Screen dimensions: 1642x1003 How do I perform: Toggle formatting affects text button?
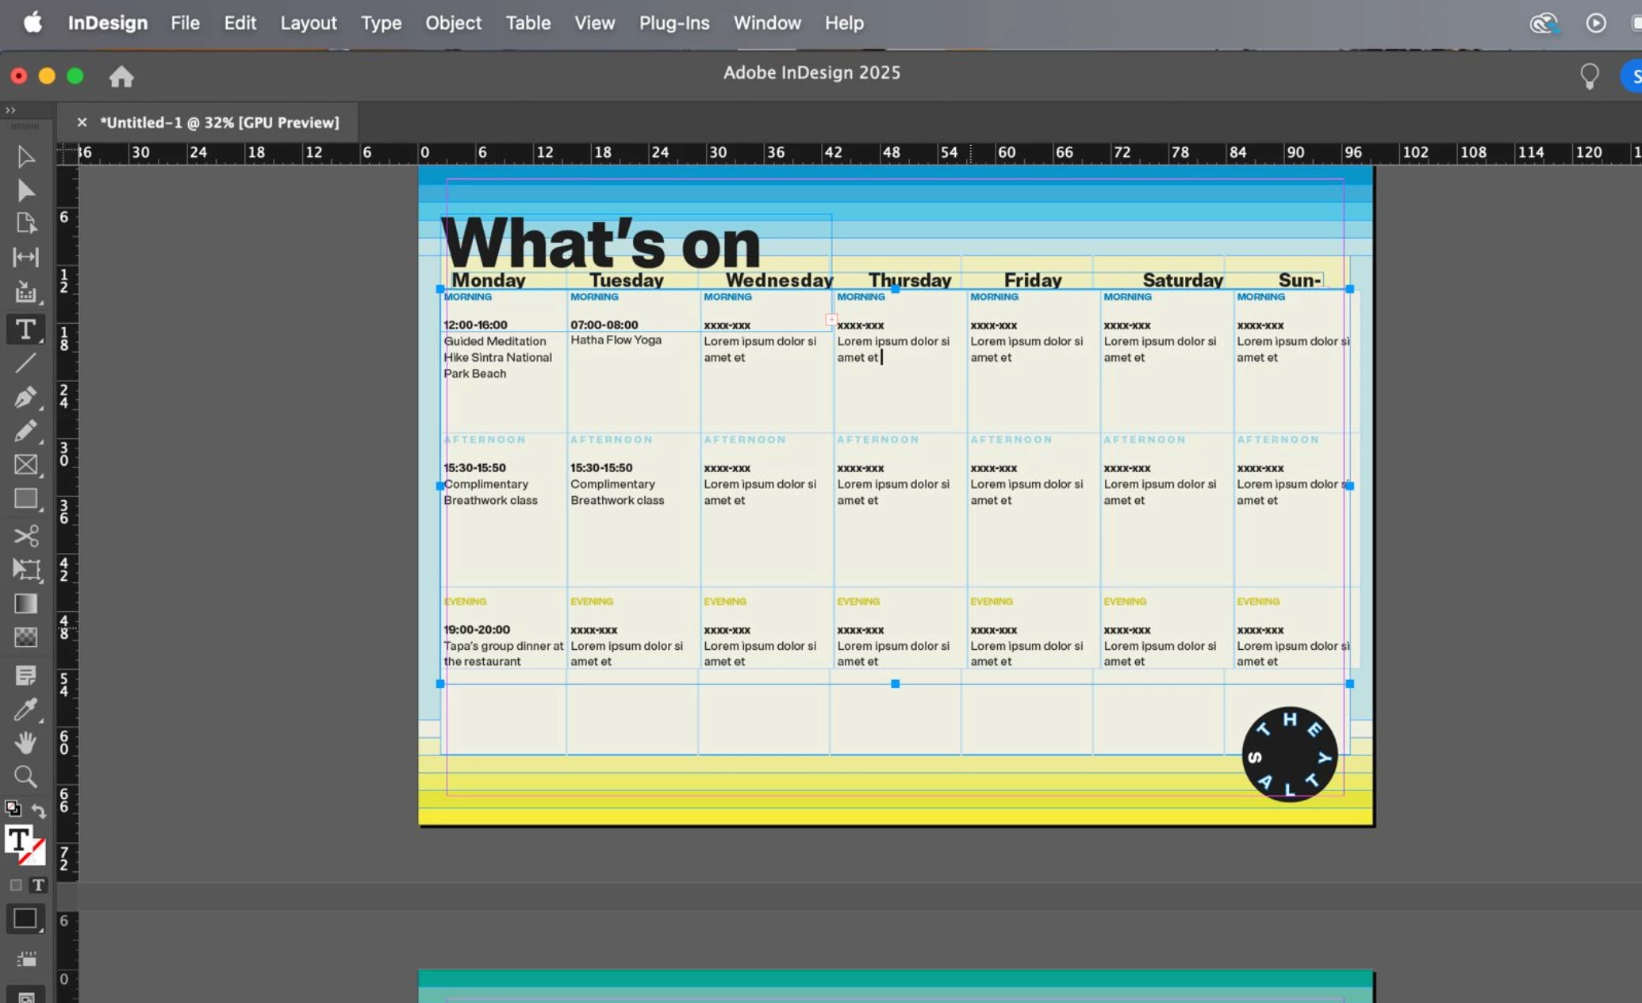point(37,885)
